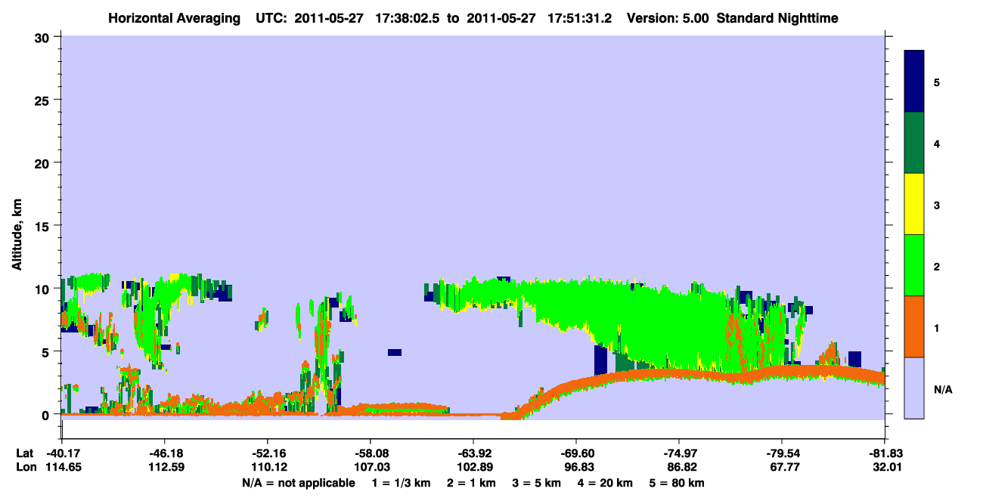This screenshot has height=504, width=983.
Task: Click the bright green colorbar segment for 2
Action: 914,265
